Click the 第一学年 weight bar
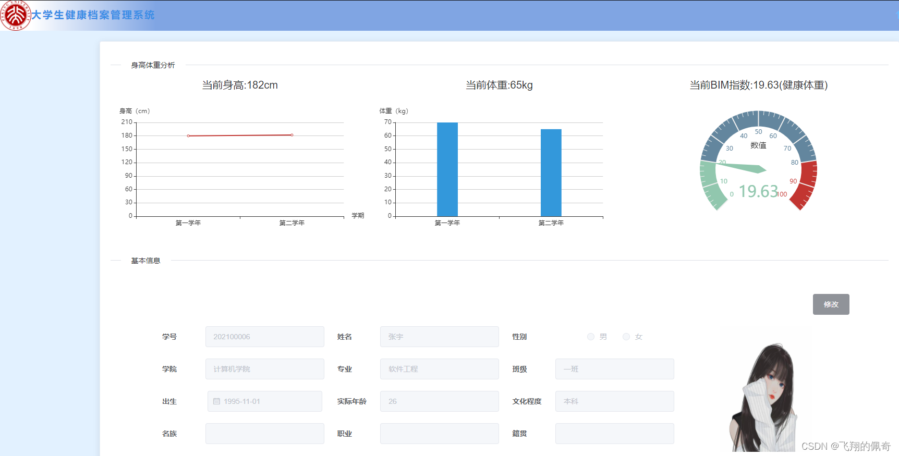The height and width of the screenshot is (456, 899). [x=447, y=169]
